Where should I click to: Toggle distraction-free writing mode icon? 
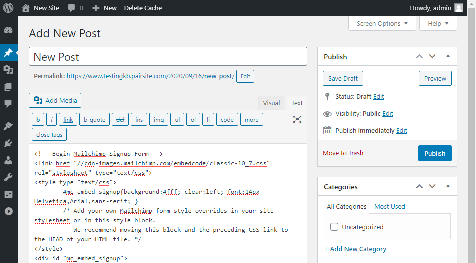tap(297, 119)
